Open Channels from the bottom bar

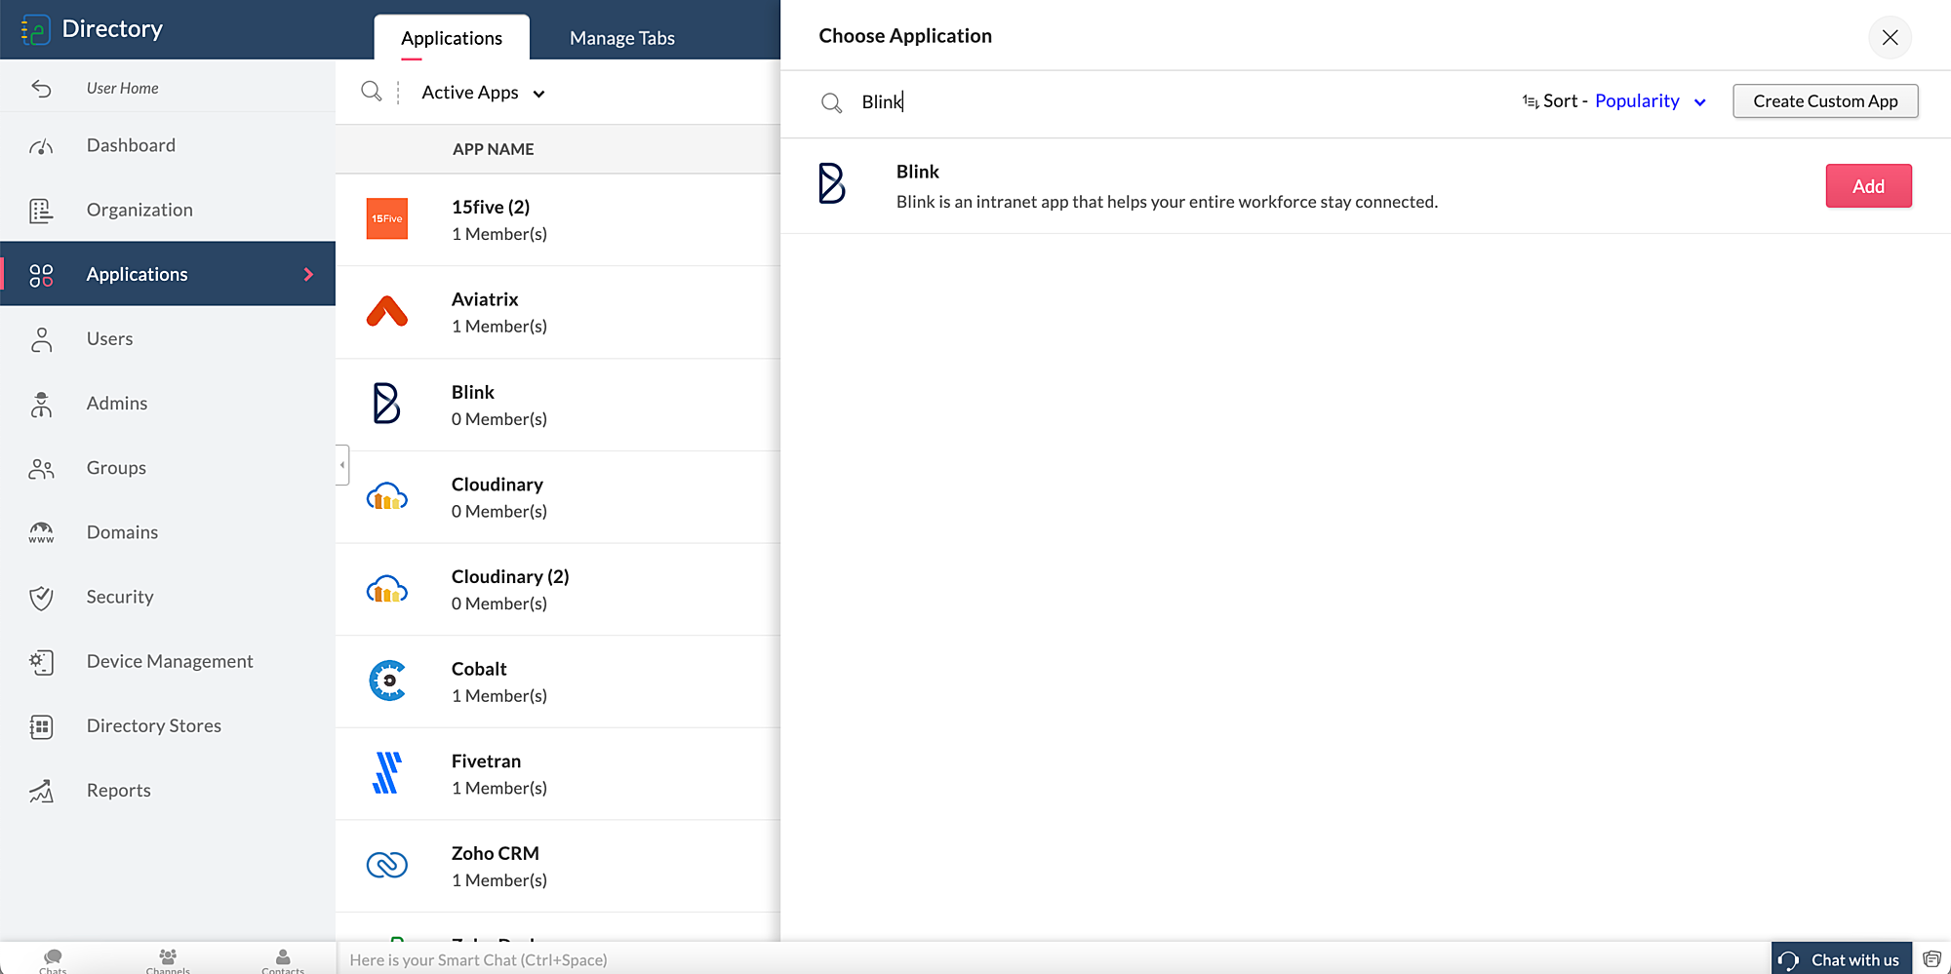(168, 960)
